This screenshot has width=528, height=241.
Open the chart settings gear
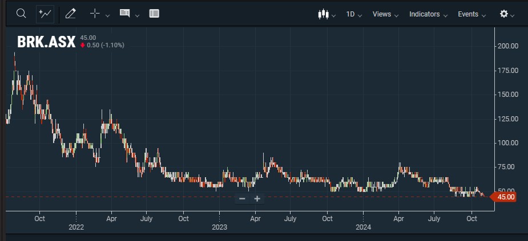click(x=504, y=14)
